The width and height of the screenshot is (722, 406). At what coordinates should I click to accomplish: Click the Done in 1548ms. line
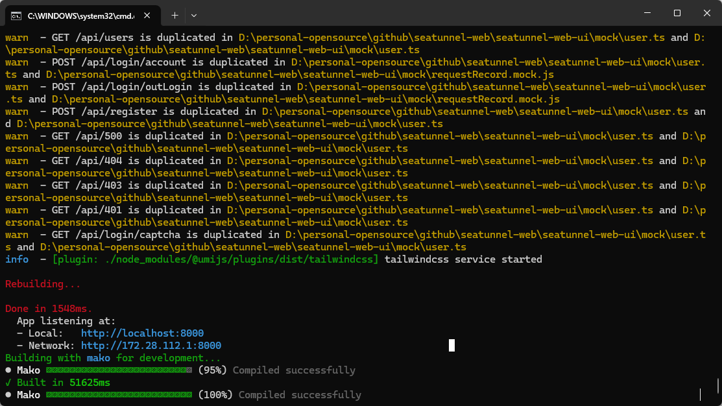49,309
